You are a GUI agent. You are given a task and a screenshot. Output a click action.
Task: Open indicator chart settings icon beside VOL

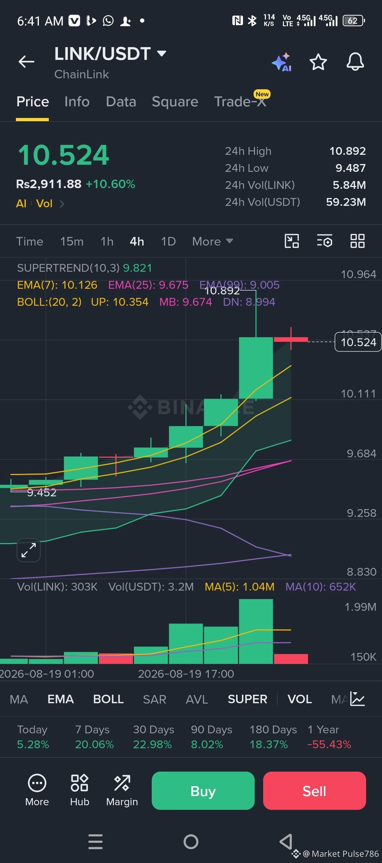click(357, 699)
